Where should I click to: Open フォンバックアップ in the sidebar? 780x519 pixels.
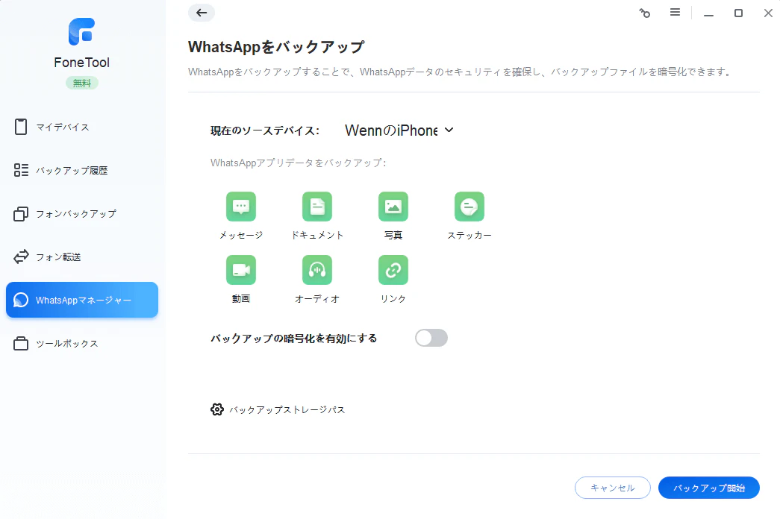[82, 214]
